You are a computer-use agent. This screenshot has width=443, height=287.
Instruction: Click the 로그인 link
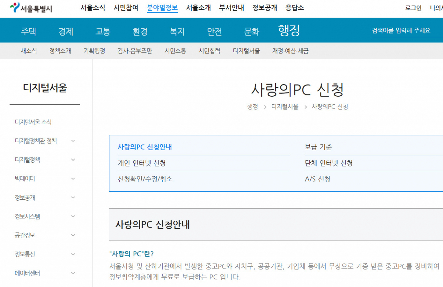coord(414,8)
